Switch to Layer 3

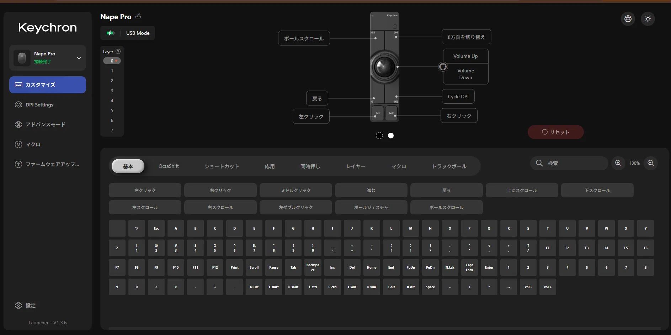click(x=112, y=91)
